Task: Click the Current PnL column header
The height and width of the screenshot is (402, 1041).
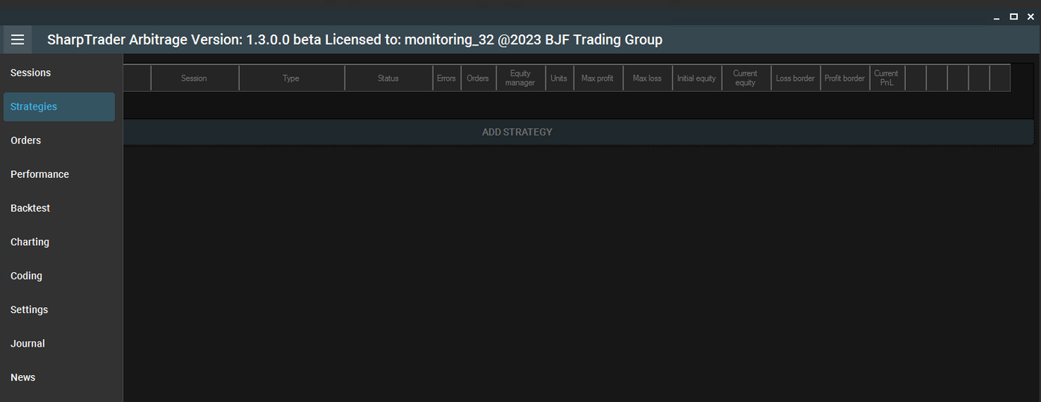Action: point(886,78)
